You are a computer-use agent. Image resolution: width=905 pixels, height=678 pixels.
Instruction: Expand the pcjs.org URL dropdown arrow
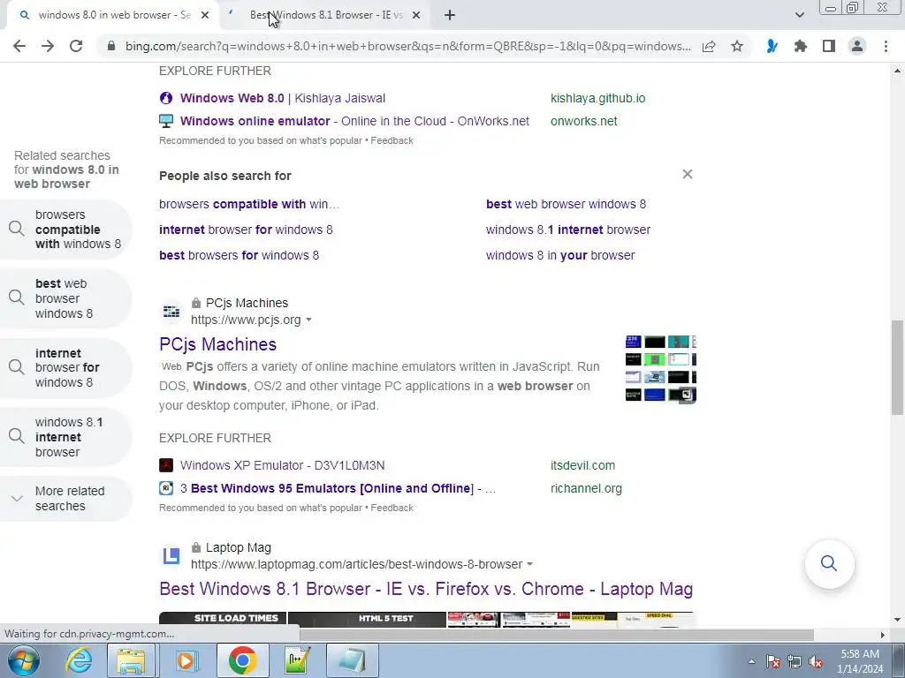pyautogui.click(x=308, y=320)
